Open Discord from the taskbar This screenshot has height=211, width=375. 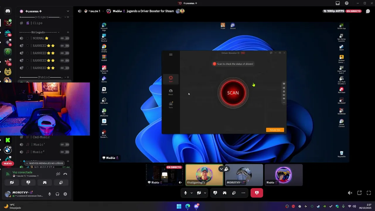coord(196,206)
